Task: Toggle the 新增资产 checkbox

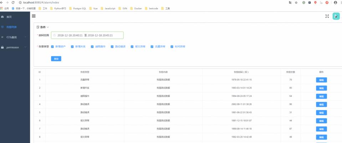Action: click(x=52, y=46)
